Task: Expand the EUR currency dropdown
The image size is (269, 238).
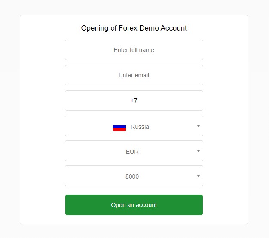Action: point(134,151)
